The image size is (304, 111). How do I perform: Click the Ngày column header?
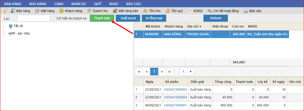point(153,82)
